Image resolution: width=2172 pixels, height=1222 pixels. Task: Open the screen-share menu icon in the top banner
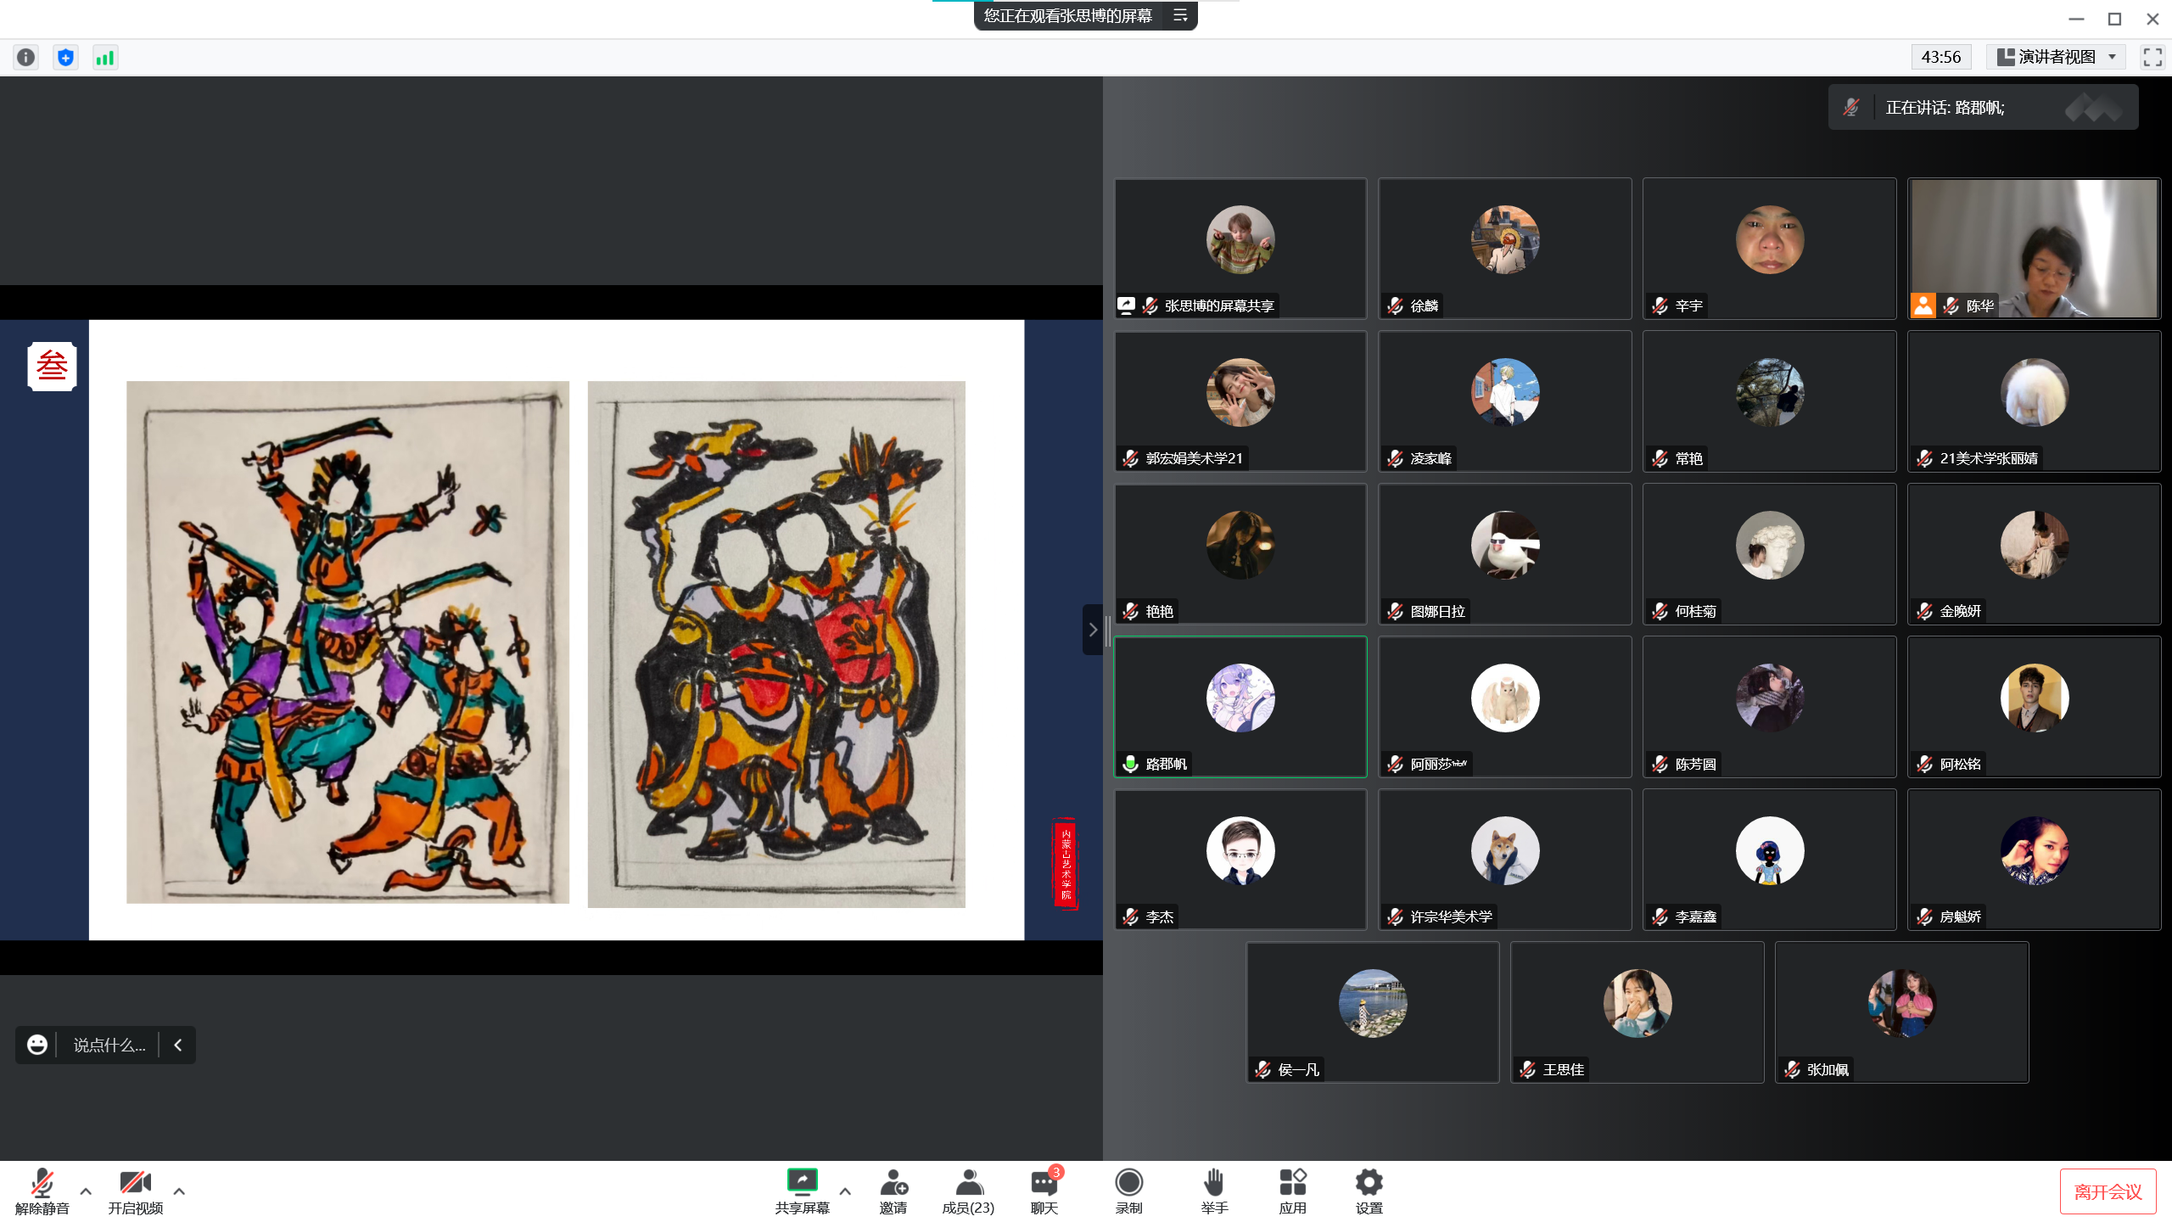point(1179,15)
